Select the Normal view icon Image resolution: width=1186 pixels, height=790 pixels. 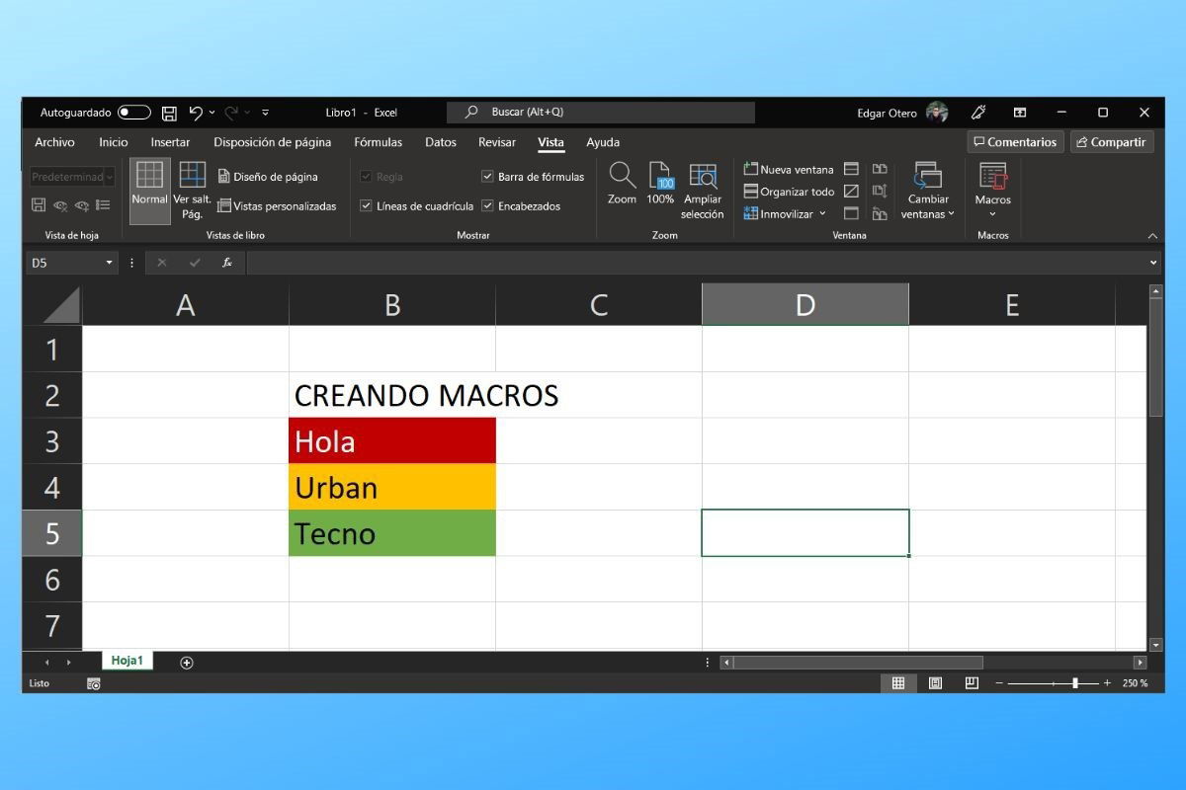coord(149,189)
